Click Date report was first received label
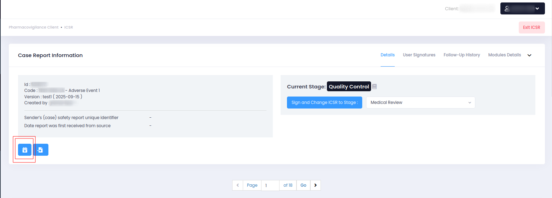 (67, 125)
